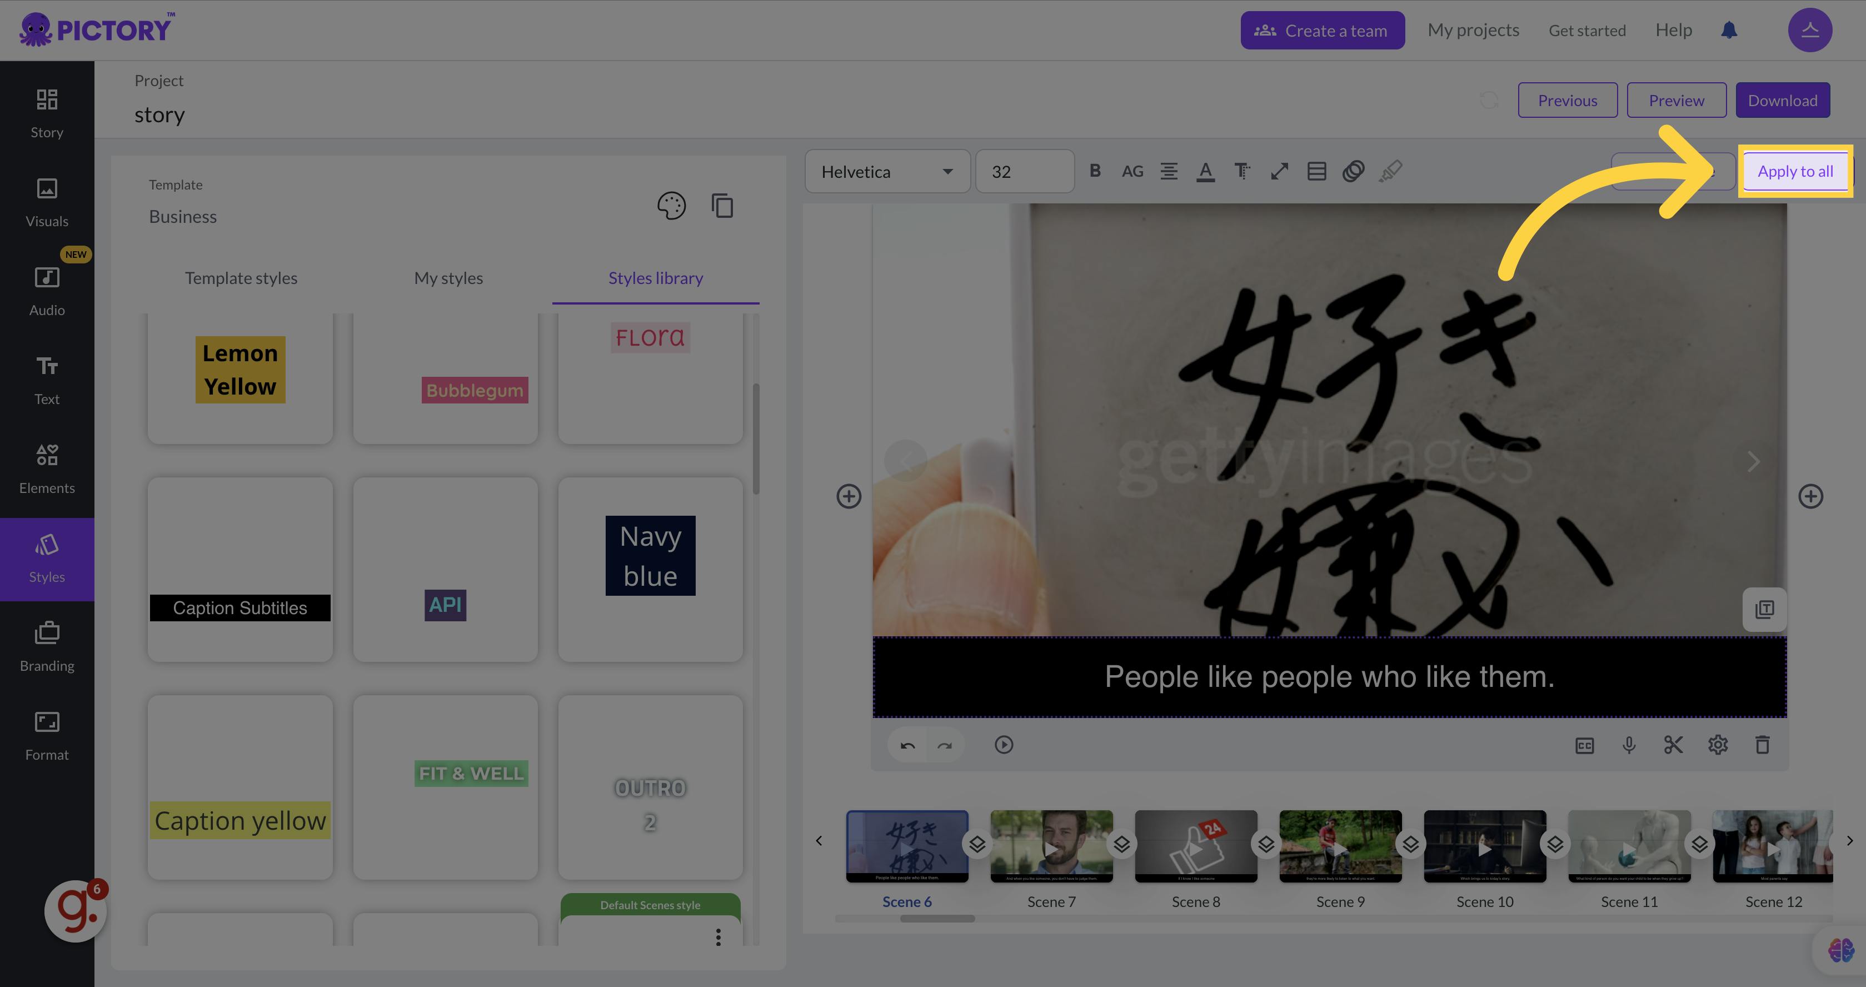
Task: Select the Navy blue style
Action: (x=651, y=569)
